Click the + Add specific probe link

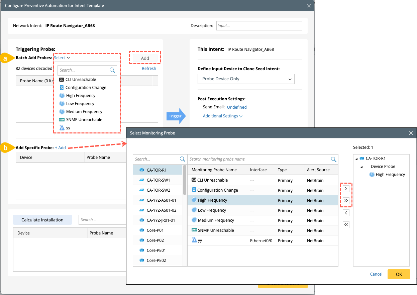(61, 148)
